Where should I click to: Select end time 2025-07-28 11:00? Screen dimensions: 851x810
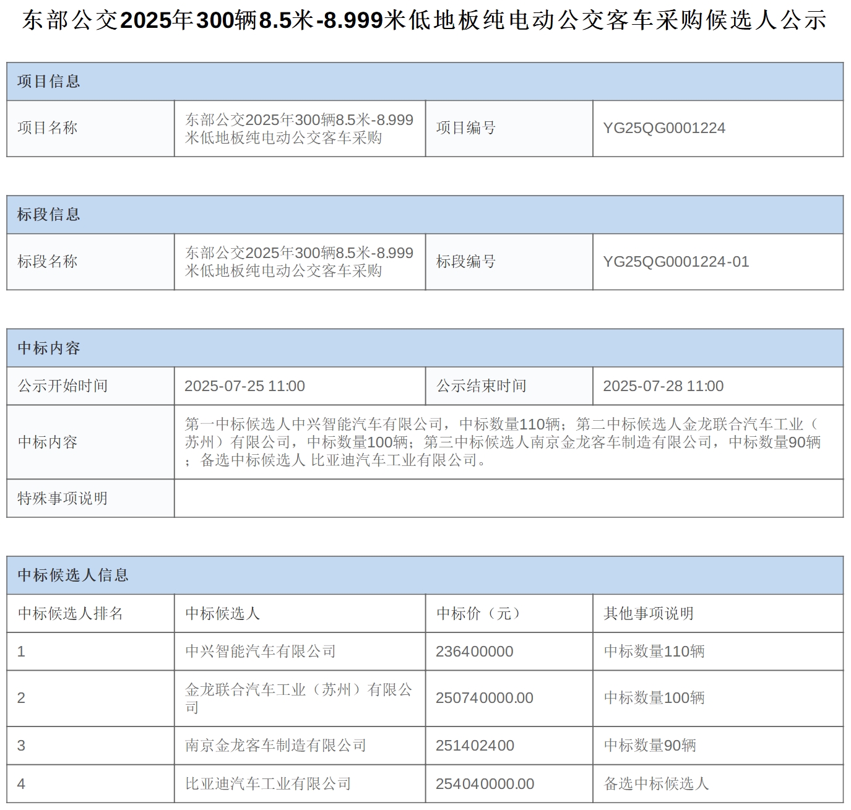(663, 386)
